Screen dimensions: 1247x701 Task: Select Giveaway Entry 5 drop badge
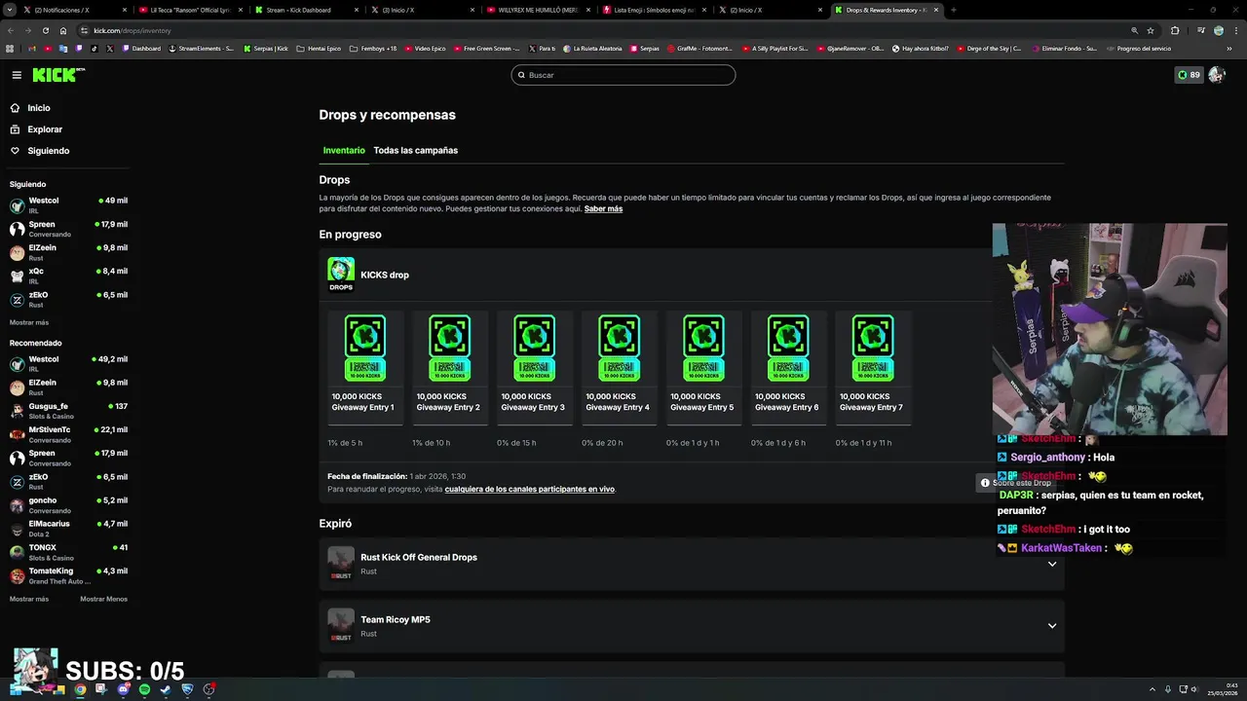[x=703, y=349]
